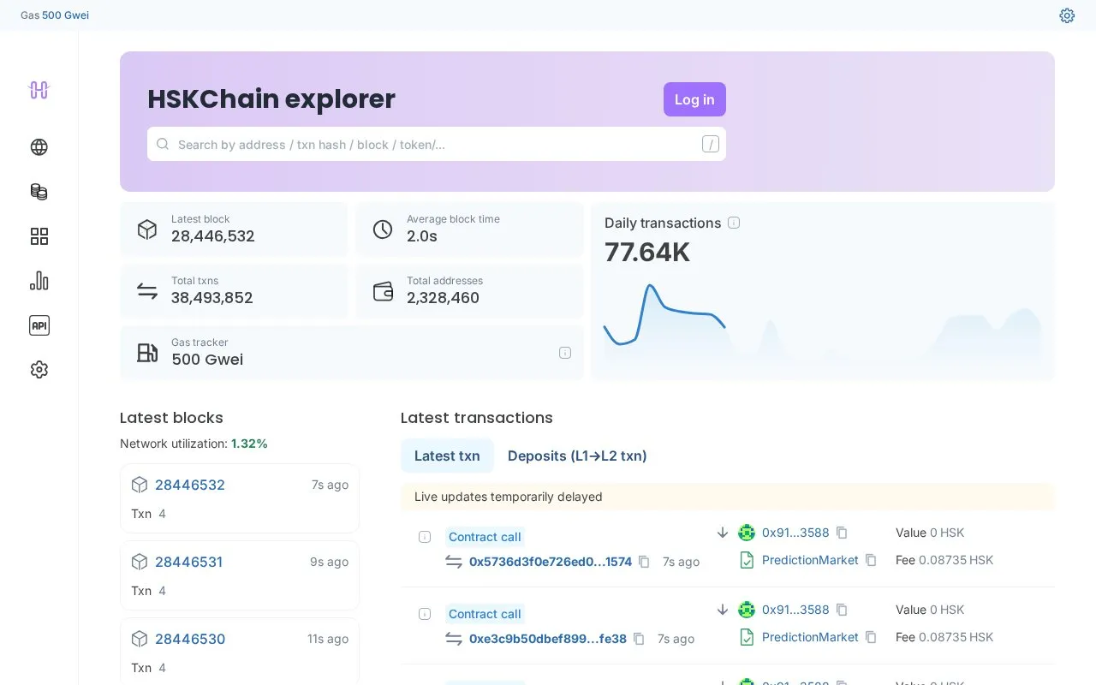The width and height of the screenshot is (1096, 685).
Task: Open the sender address link in first transaction
Action: click(x=795, y=533)
